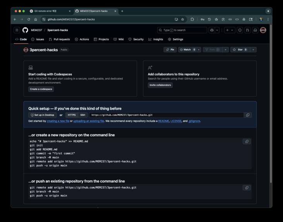Expand the Copilot dropdown arrow
The image size is (283, 222).
tap(217, 30)
